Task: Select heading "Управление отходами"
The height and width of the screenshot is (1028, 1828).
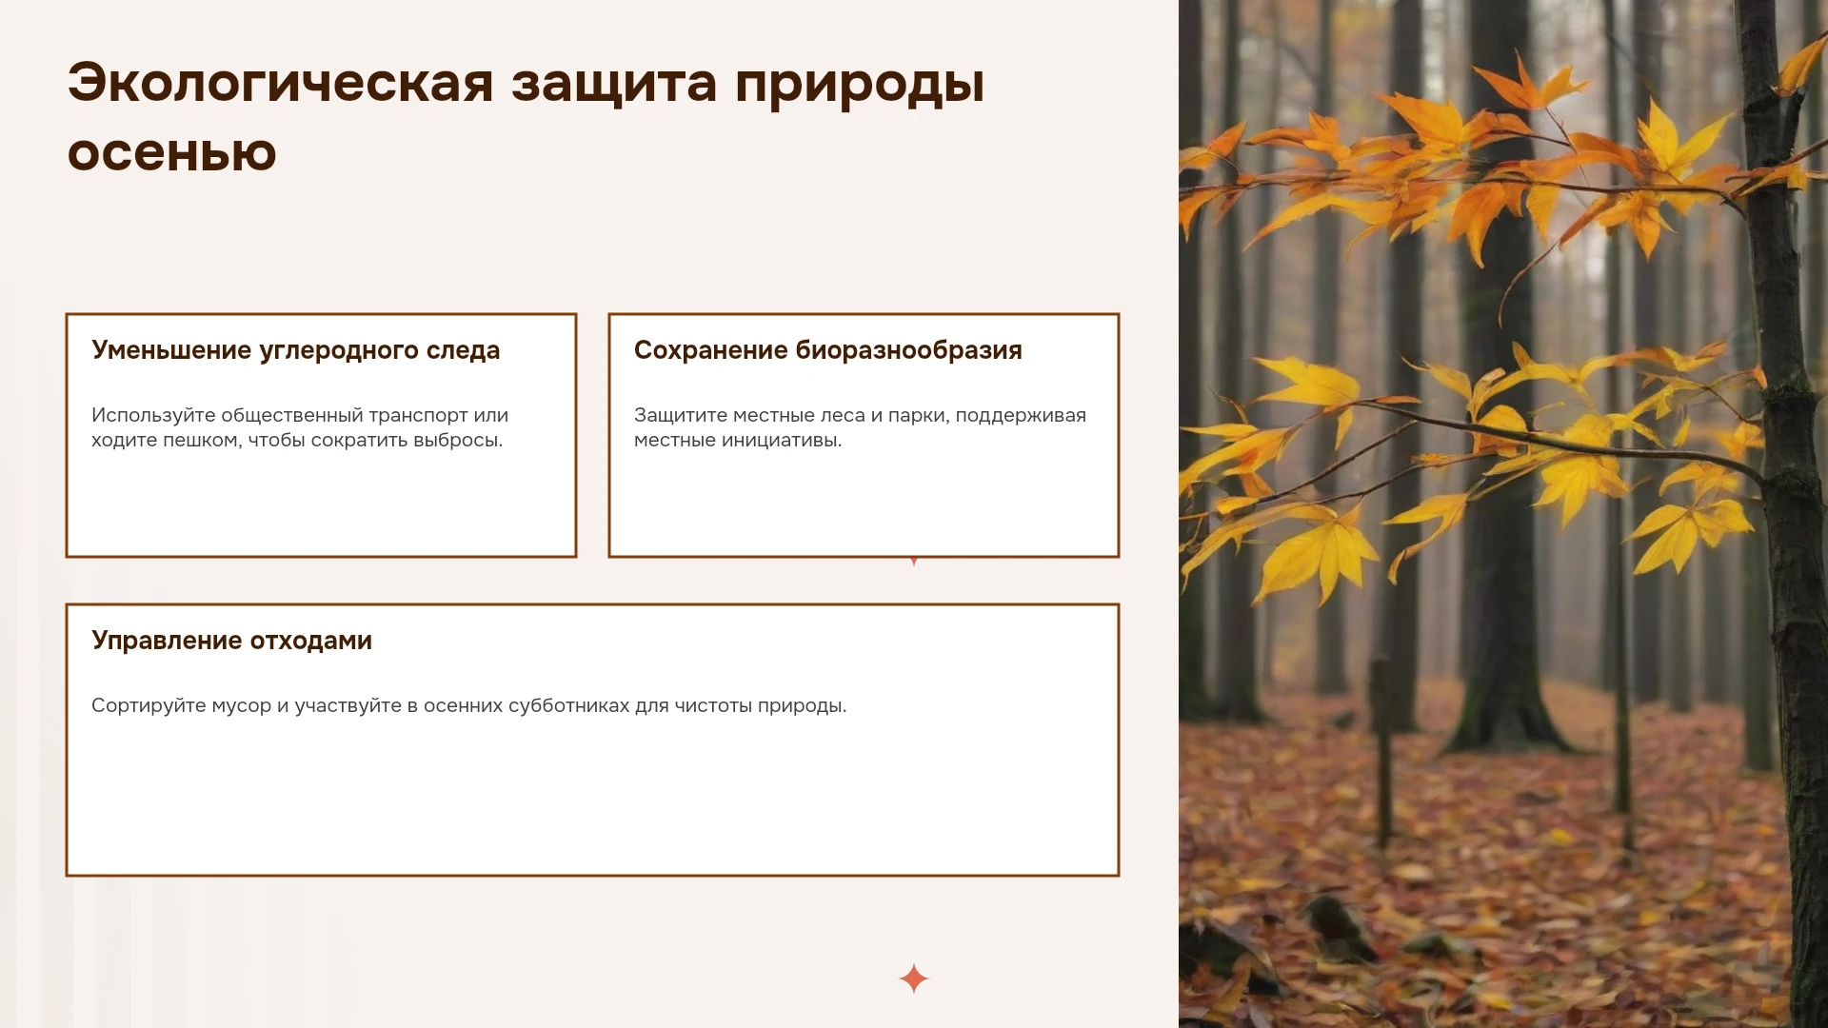Action: (x=231, y=641)
